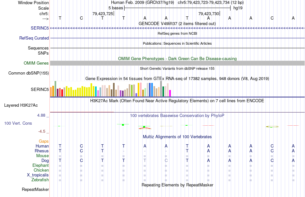Select the Elephant species label

[x=40, y=165]
